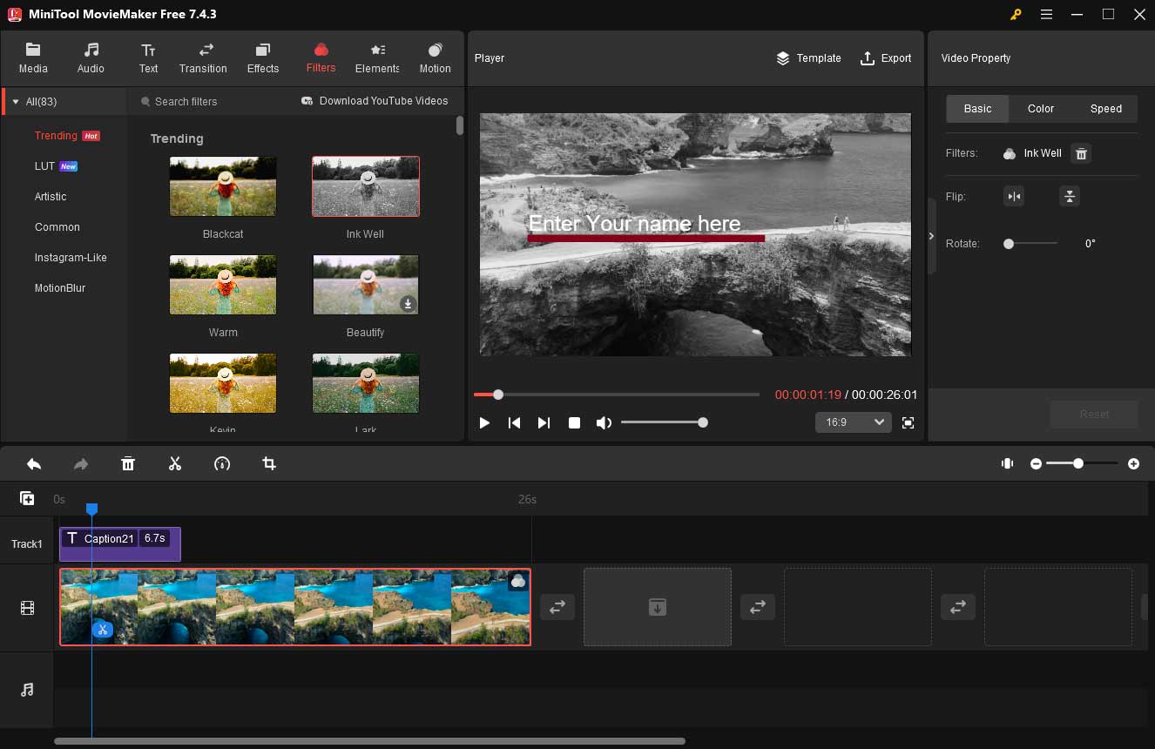Open the Elements tab
The height and width of the screenshot is (749, 1155).
377,57
